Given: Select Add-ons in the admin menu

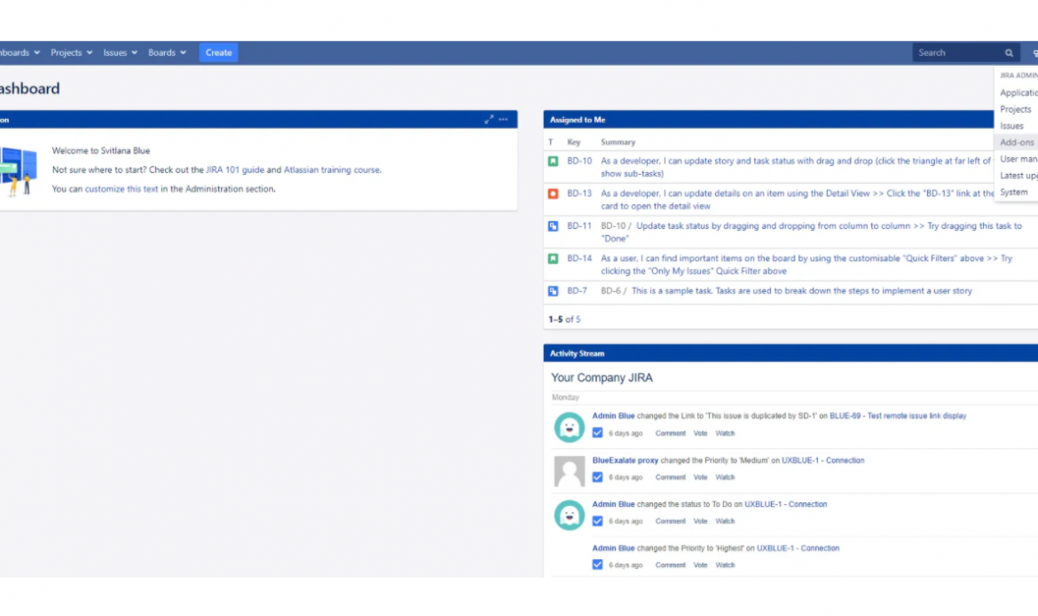Looking at the screenshot, I should point(1017,142).
